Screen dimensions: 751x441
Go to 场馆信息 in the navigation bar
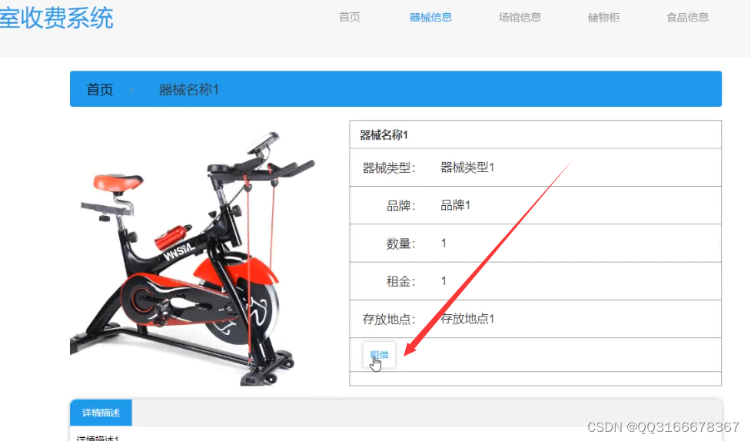click(520, 17)
